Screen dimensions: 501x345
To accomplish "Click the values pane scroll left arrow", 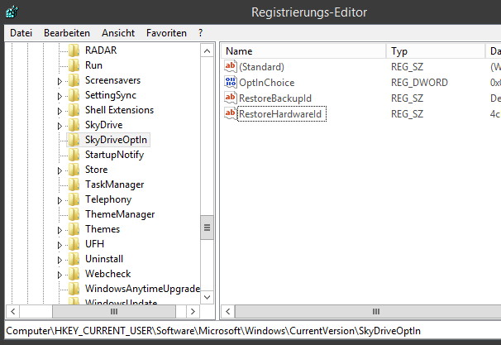I will coord(228,311).
